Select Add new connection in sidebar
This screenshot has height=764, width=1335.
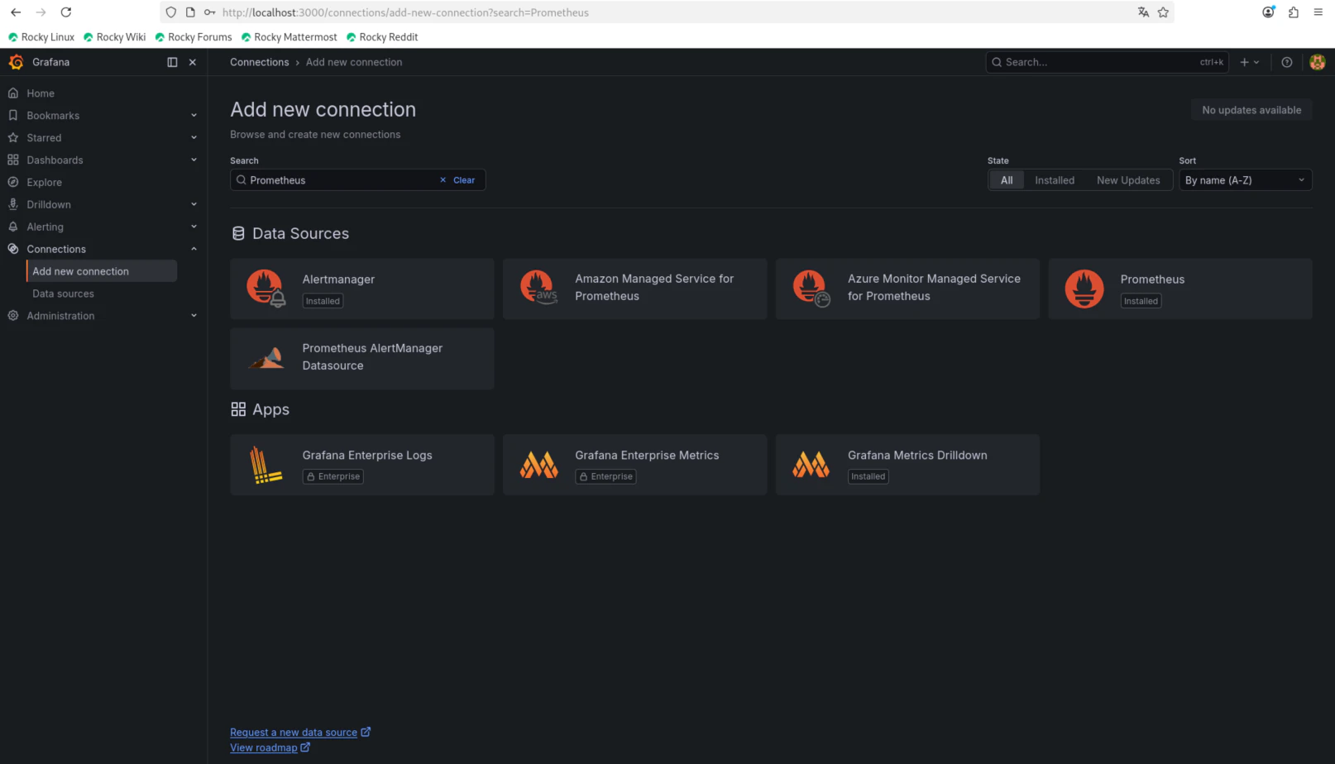(x=102, y=271)
